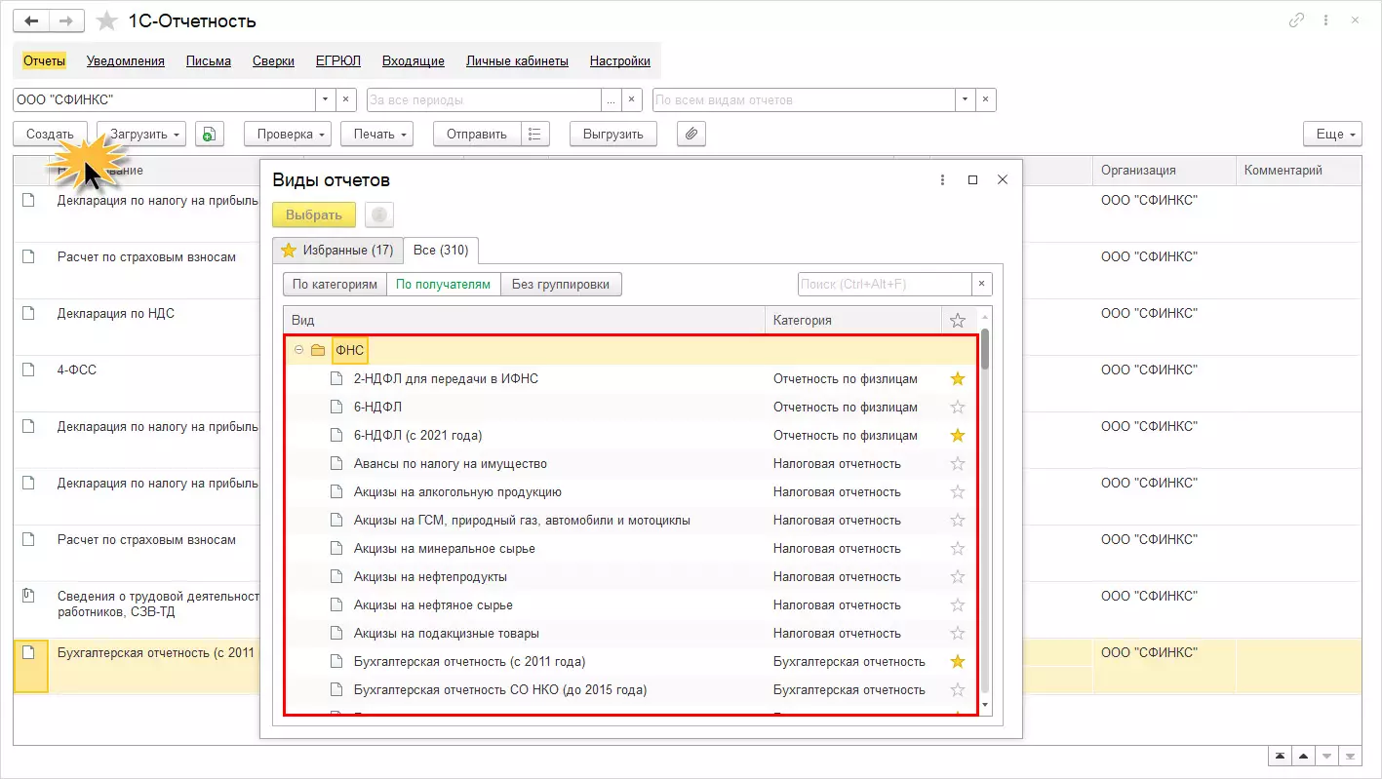Open the organization dropdown arrow
1382x779 pixels.
pos(326,99)
